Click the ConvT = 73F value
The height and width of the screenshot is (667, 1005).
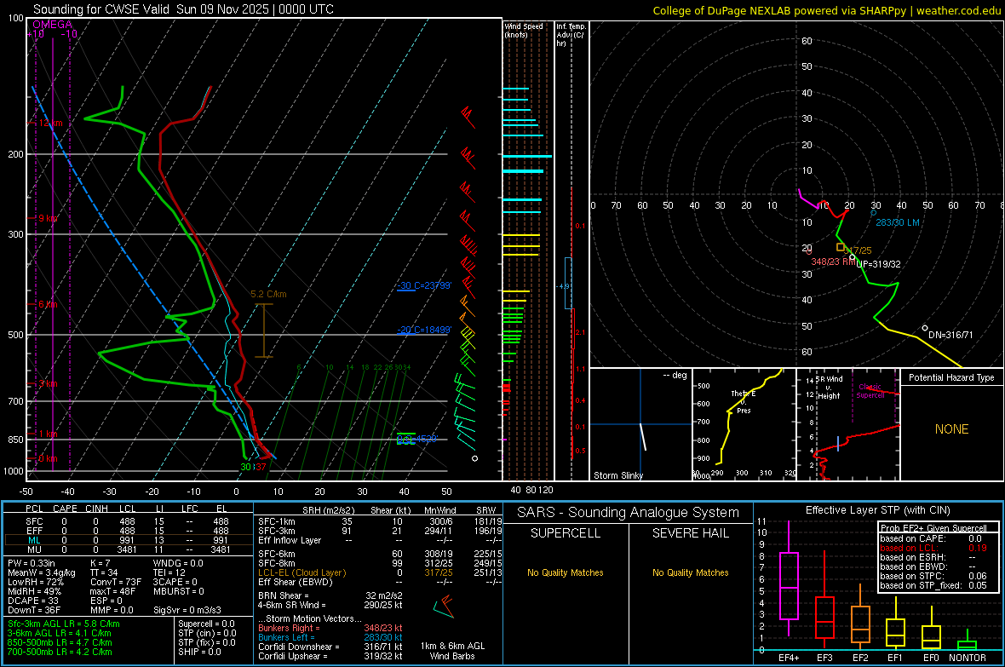(116, 582)
